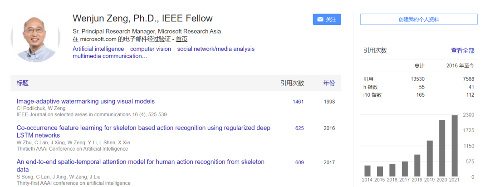Open the 首页 homepage link
490x187 pixels.
[181, 39]
